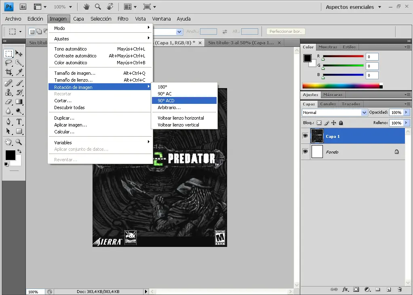Open the Opacidad slider arrow

407,112
